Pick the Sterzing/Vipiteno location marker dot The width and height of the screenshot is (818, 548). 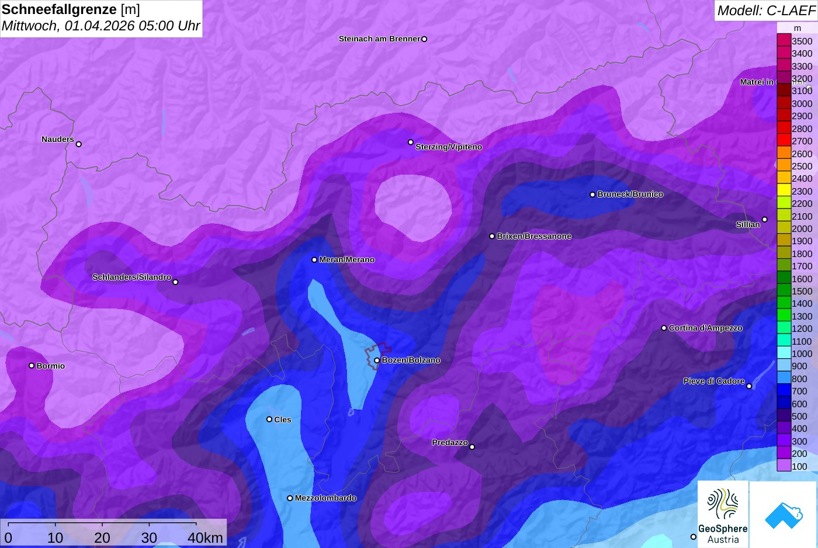click(411, 142)
